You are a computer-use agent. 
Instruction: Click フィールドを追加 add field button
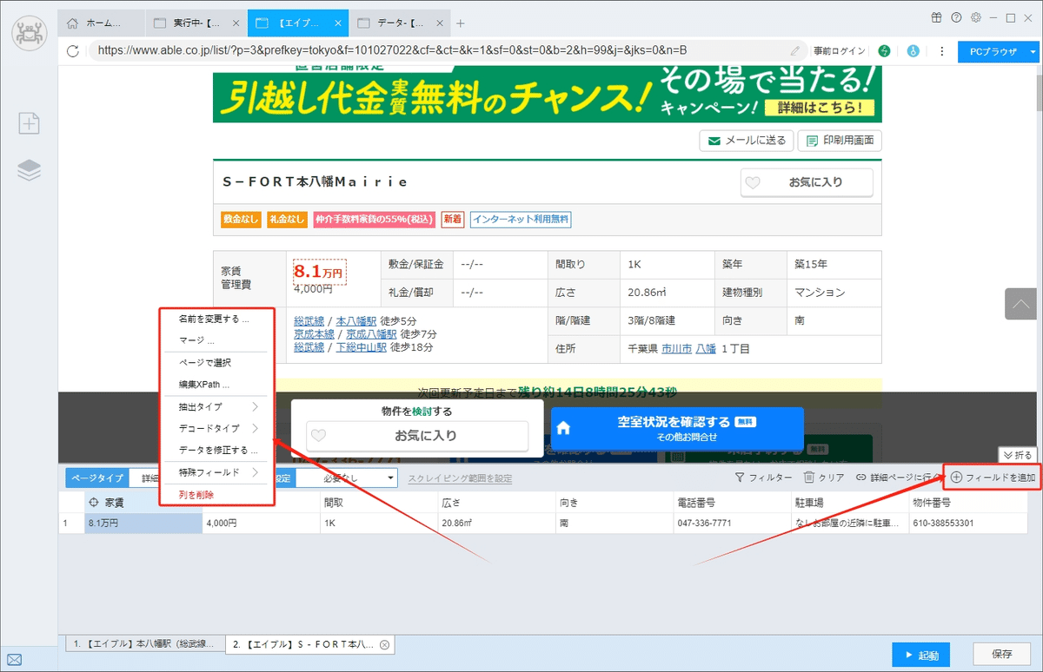click(993, 478)
